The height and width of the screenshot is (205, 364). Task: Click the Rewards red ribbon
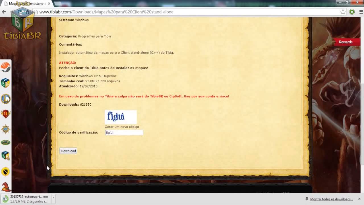348,42
